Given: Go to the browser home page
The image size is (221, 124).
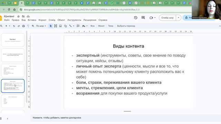Looking at the screenshot, I should pyautogui.click(x=15, y=10).
